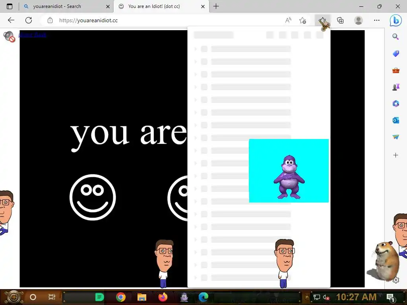Image resolution: width=407 pixels, height=305 pixels.
Task: Close the youareanidiot - Search tab
Action: pos(108,6)
